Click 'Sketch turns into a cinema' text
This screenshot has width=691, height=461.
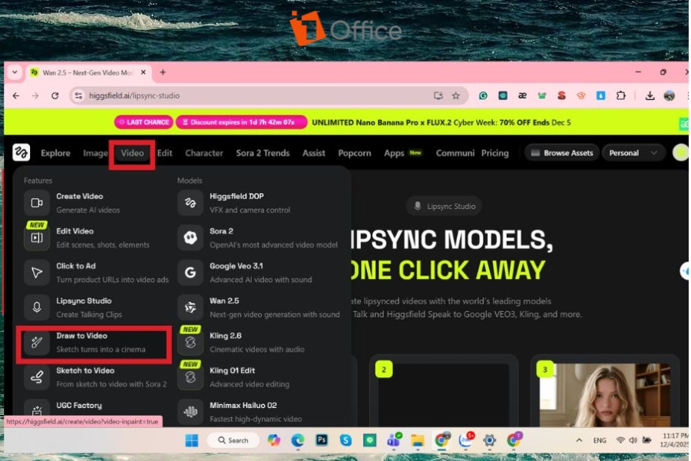click(101, 350)
